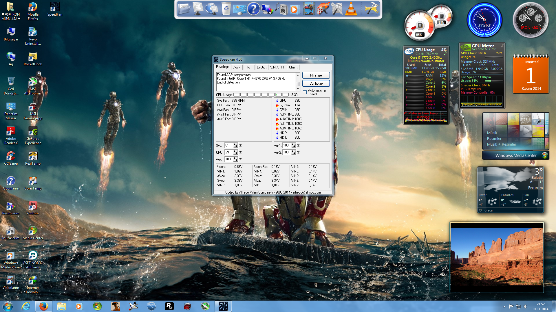Click Foreca link in weather gadget

(x=486, y=210)
